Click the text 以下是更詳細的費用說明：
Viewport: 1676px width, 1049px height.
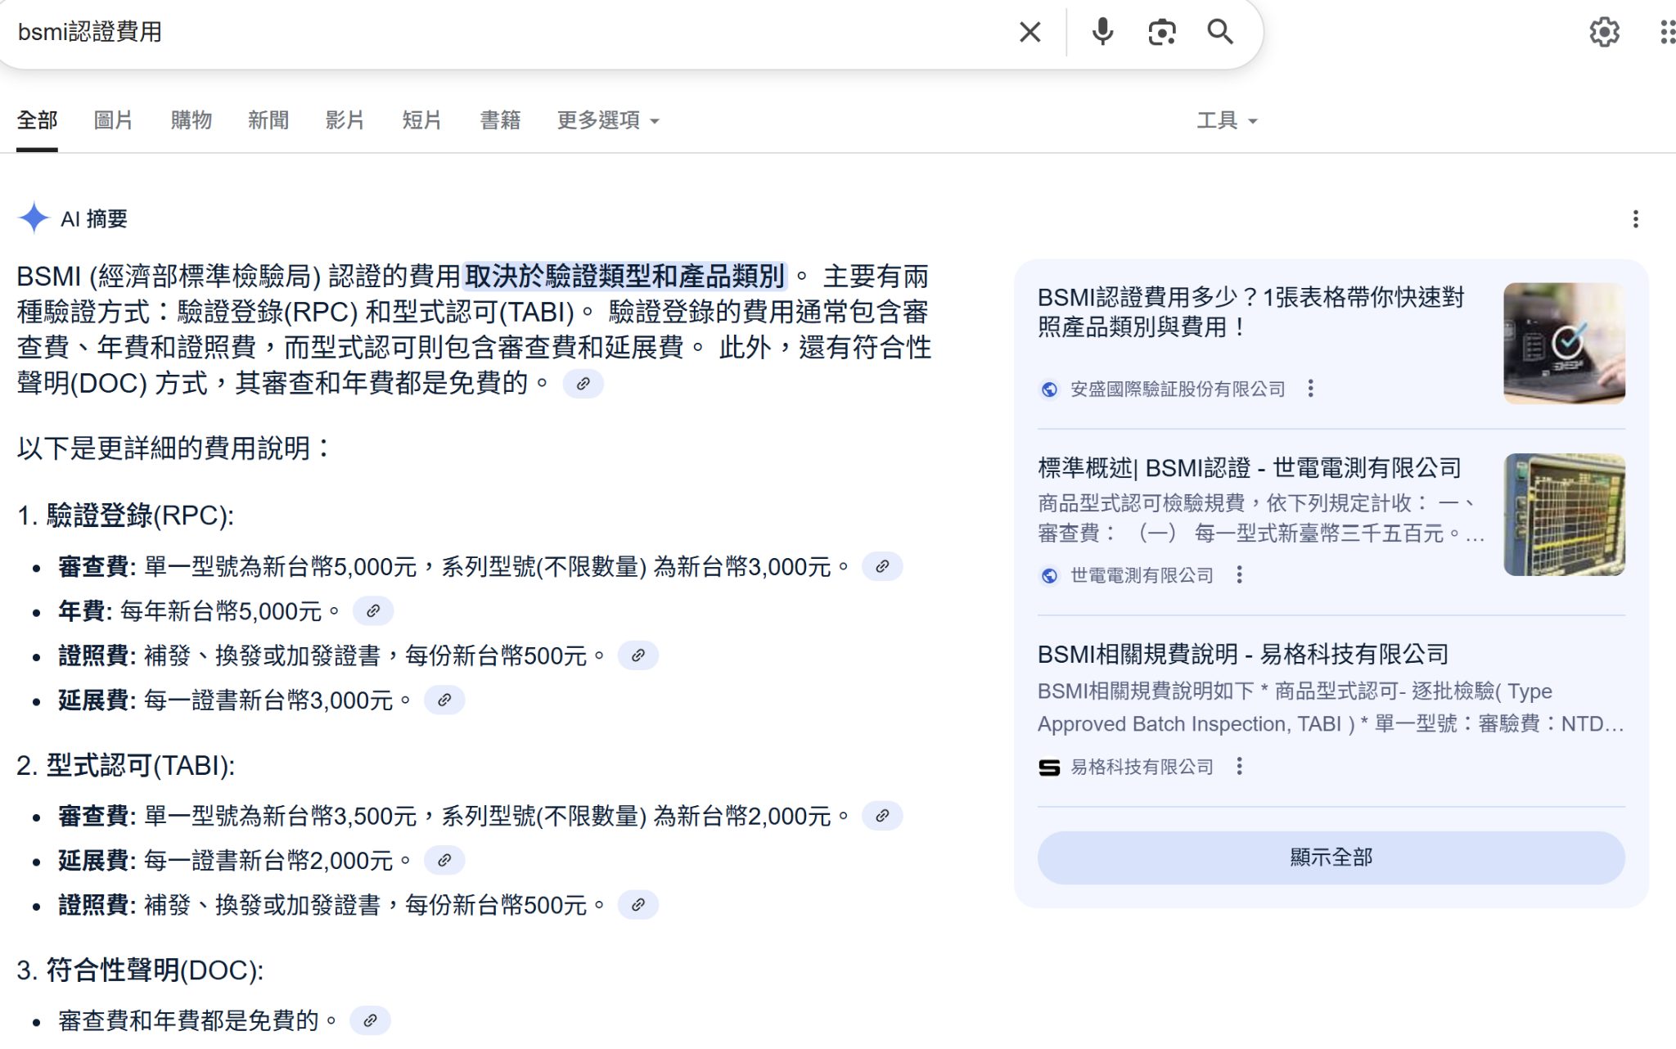point(175,448)
